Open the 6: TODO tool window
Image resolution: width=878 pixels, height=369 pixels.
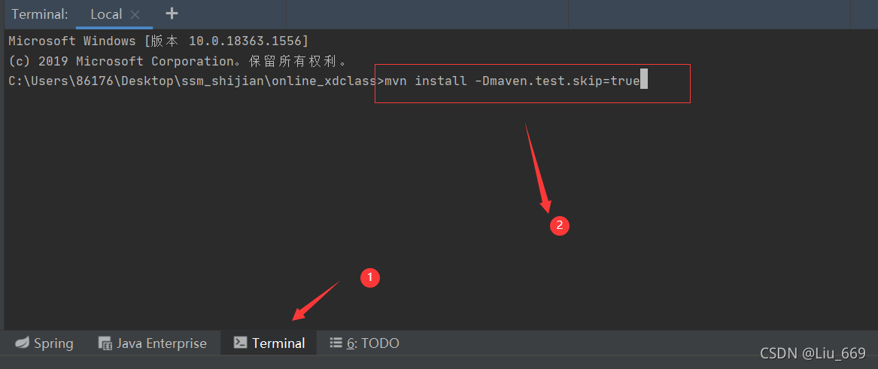coord(372,343)
